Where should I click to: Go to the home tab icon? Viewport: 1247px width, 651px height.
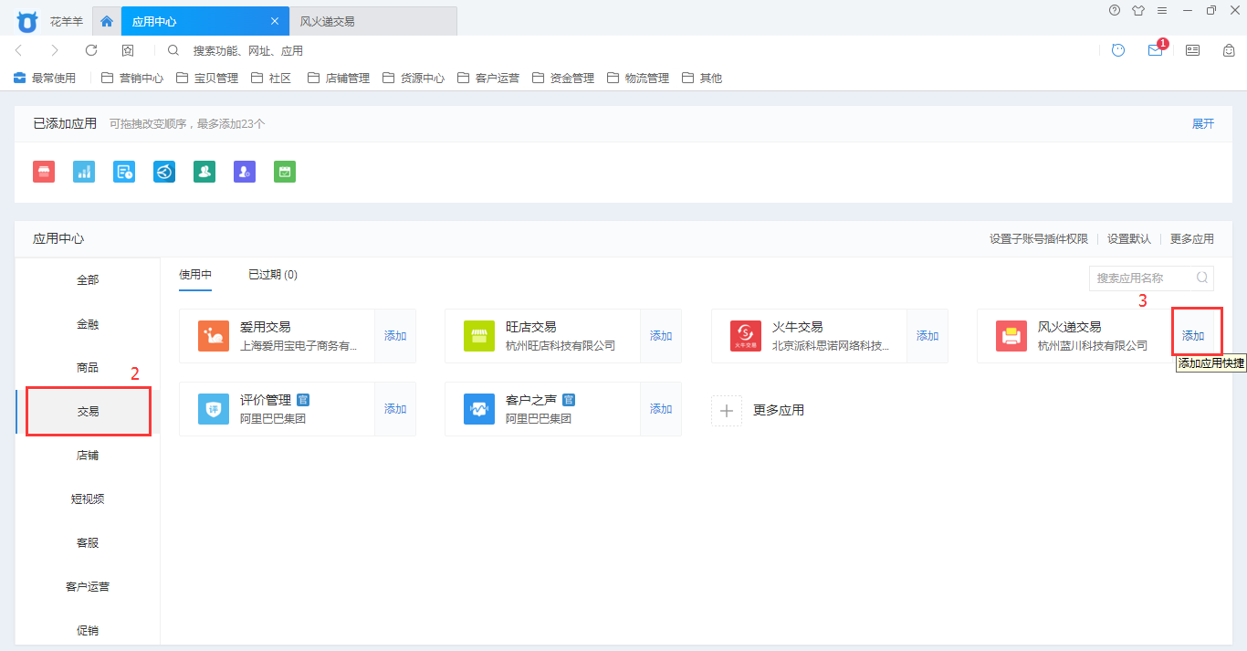click(x=107, y=21)
